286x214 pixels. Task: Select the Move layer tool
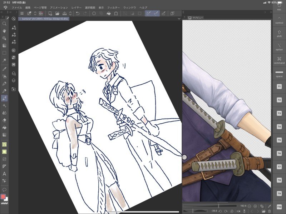coord(4,46)
